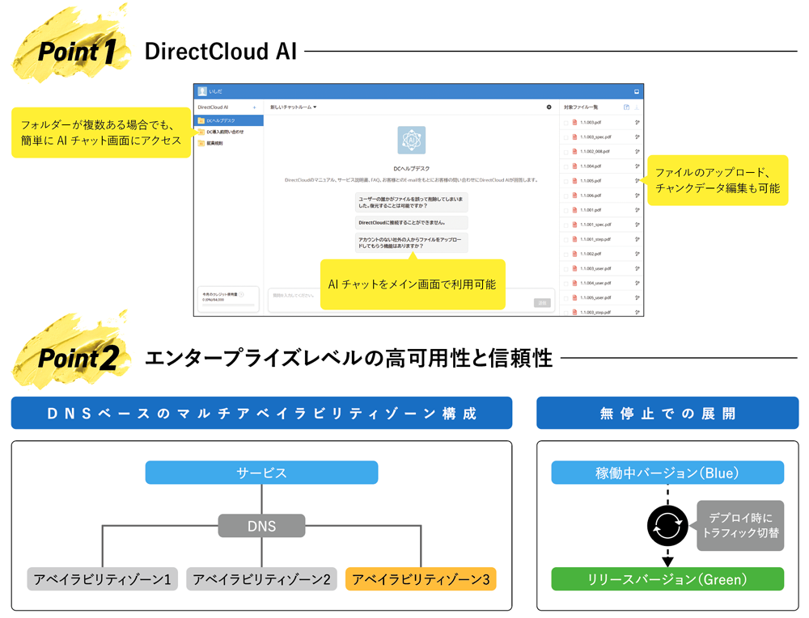
Task: Click the help icon beside 今月のクレジット使用量
Action: pos(241,295)
